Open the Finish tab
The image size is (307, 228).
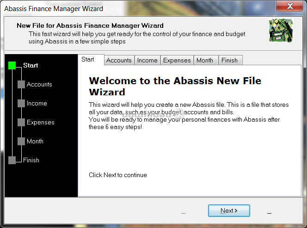pos(229,60)
